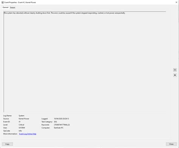Select the Kernel-Power source value

tap(24, 119)
